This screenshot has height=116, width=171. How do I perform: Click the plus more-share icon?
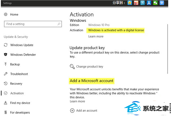pyautogui.click(x=162, y=3)
